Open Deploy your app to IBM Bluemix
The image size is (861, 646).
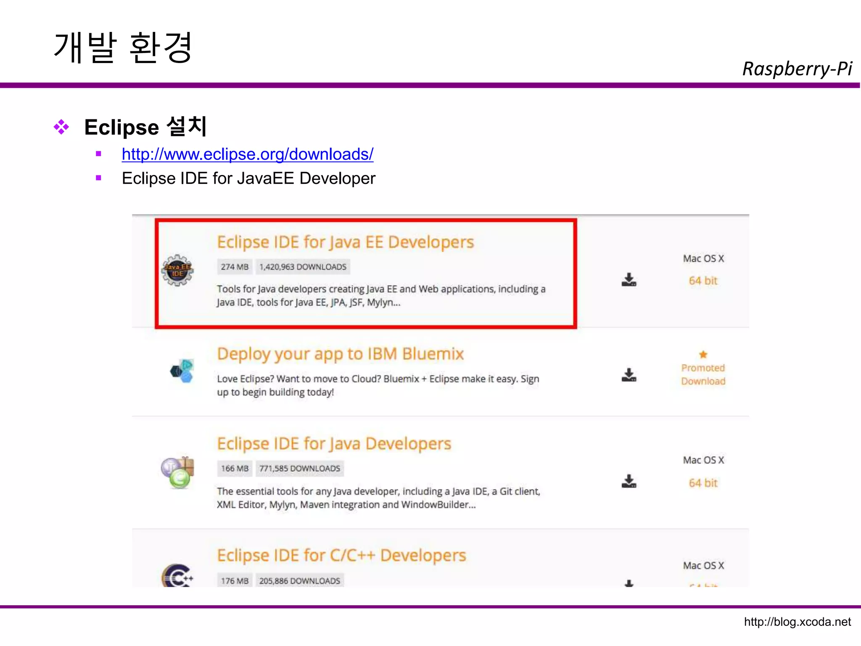coord(341,355)
